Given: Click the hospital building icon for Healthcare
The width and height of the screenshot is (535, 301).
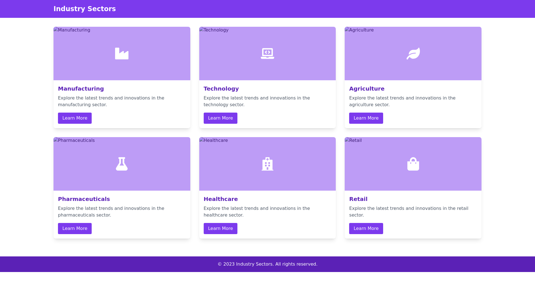Looking at the screenshot, I should pos(267,164).
